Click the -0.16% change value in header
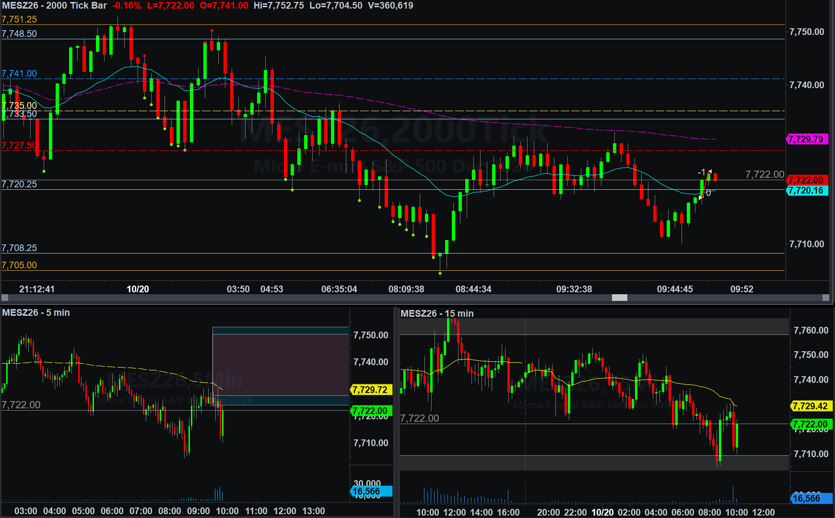The width and height of the screenshot is (835, 518). [127, 6]
